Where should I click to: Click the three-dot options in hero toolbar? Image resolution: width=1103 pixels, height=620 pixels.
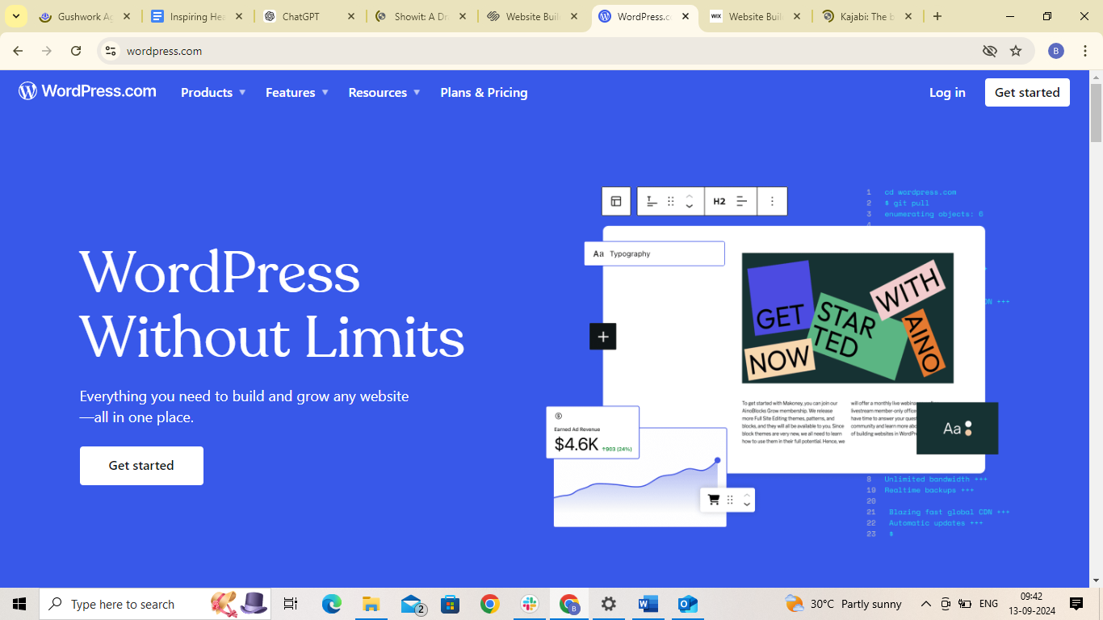772,201
